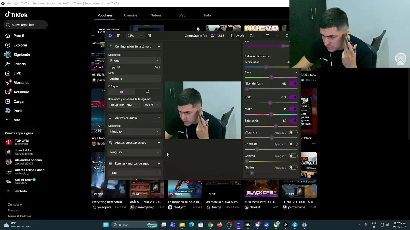Switch to the Usuarios tab on TikTok
Image resolution: width=410 pixels, height=230 pixels.
pos(131,15)
